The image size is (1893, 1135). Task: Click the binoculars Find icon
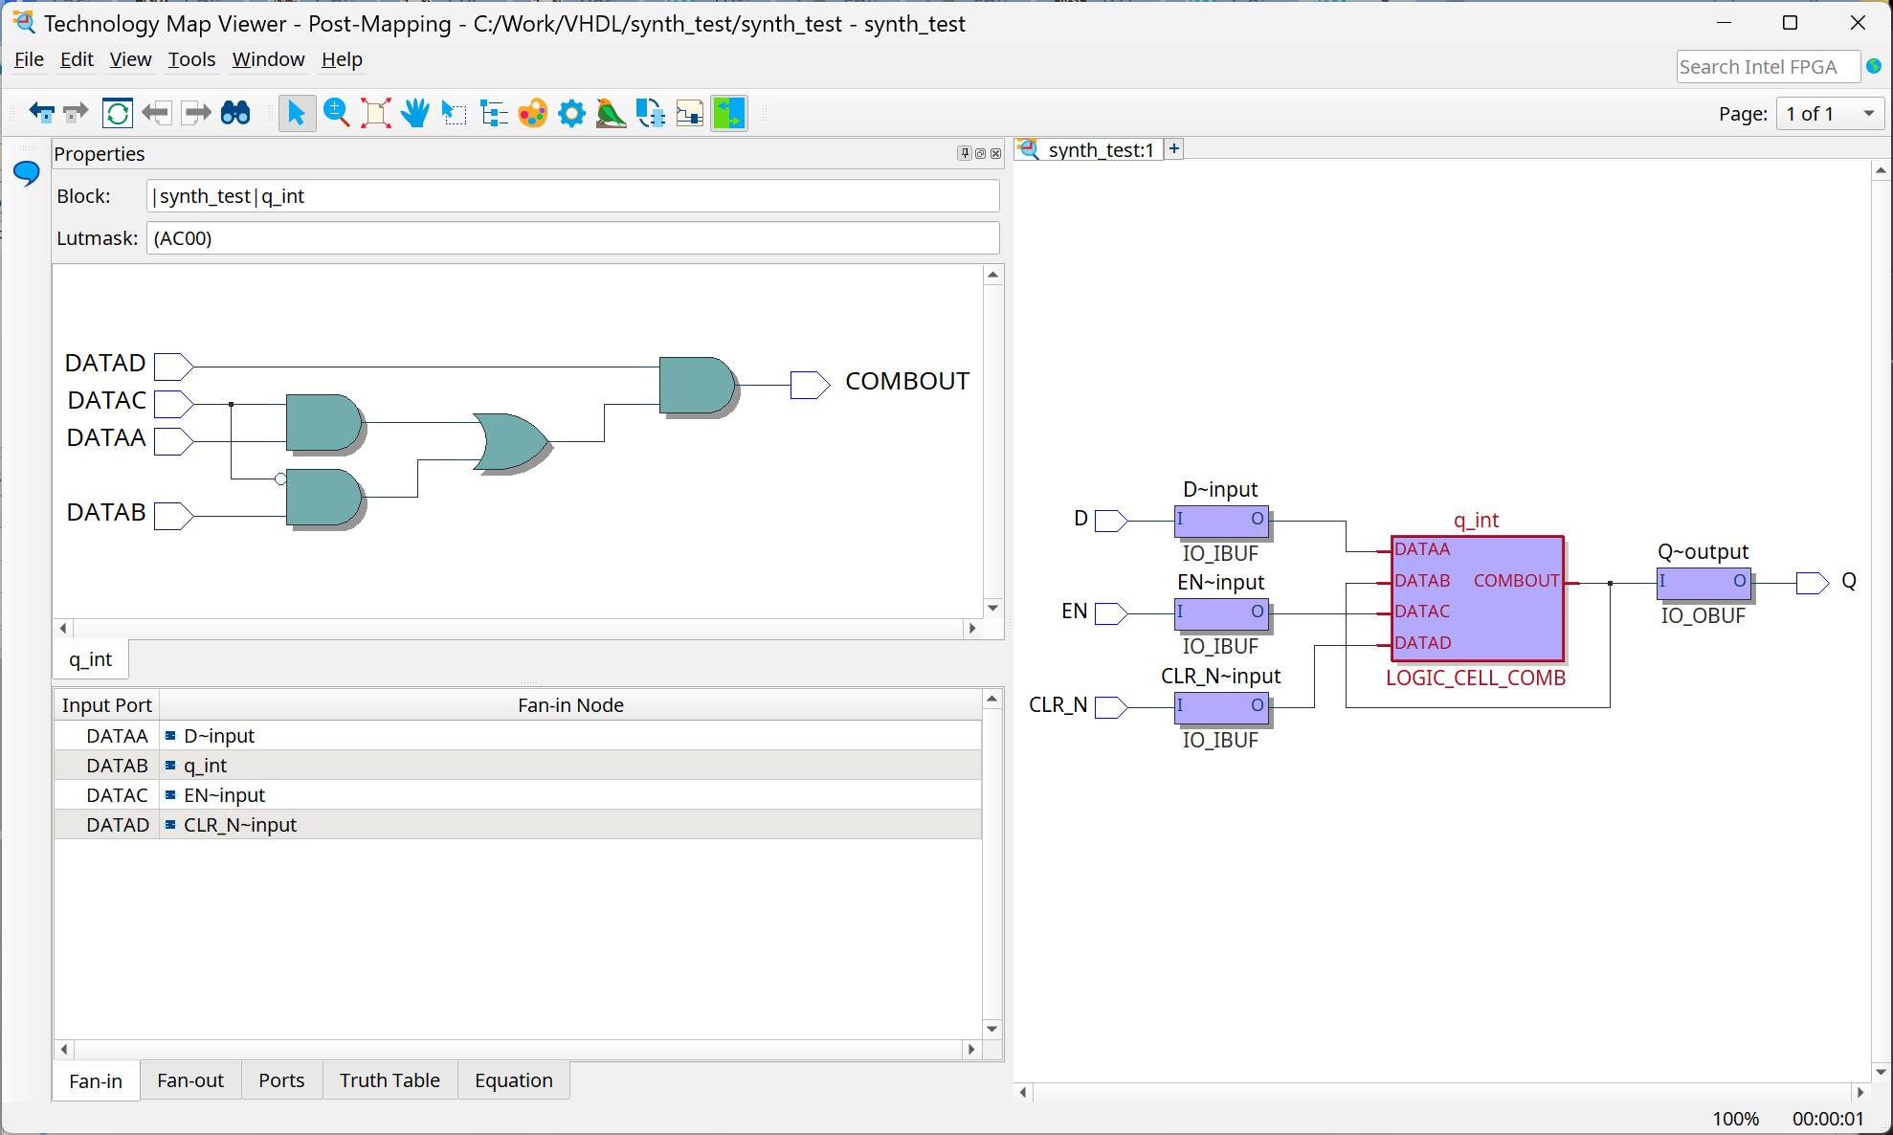coord(234,113)
